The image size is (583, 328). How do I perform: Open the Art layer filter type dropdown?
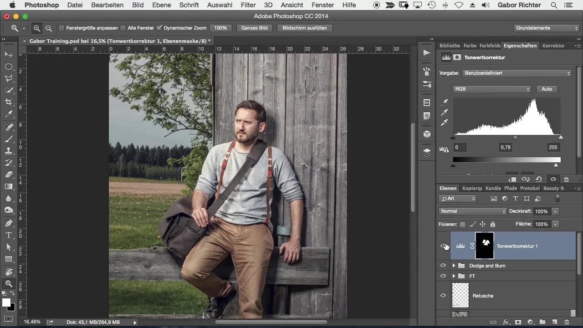coord(457,199)
